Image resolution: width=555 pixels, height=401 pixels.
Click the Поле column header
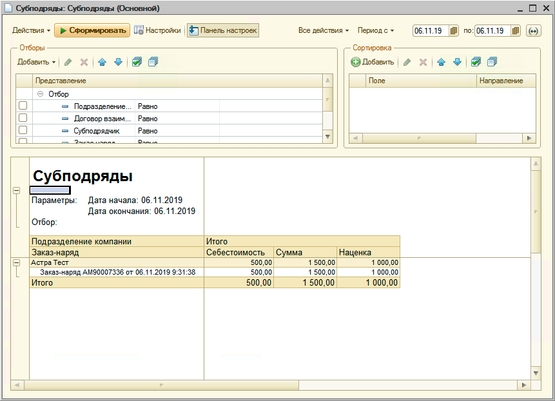pyautogui.click(x=421, y=81)
